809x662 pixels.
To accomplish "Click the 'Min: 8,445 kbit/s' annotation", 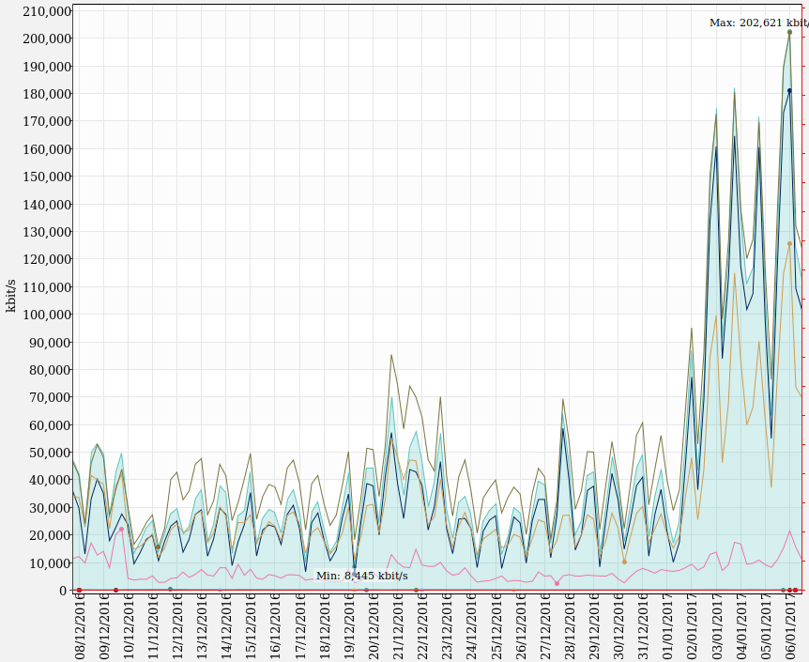I will pos(361,576).
